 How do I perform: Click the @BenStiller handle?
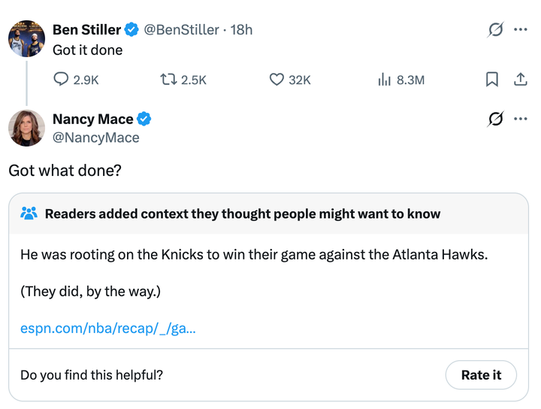coord(181,30)
